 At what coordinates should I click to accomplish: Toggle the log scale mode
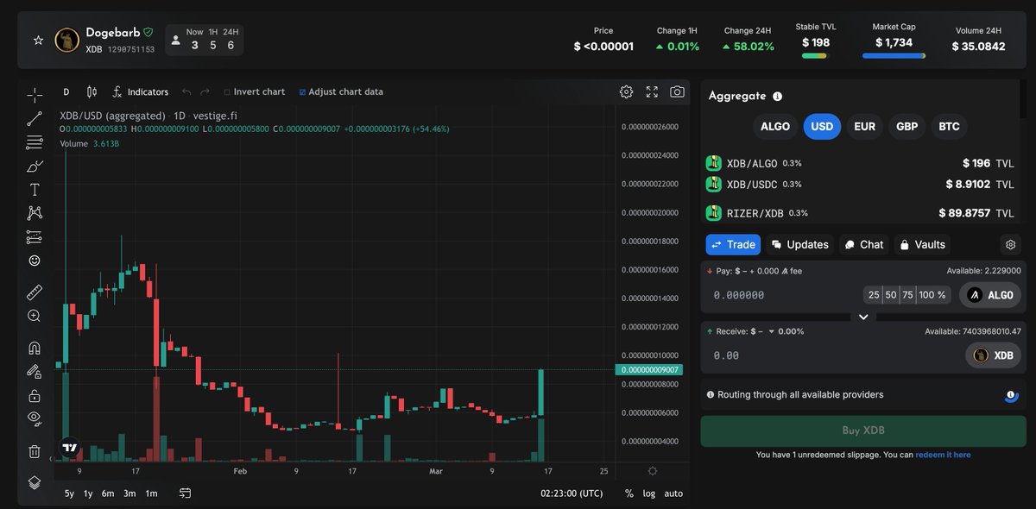coord(649,493)
